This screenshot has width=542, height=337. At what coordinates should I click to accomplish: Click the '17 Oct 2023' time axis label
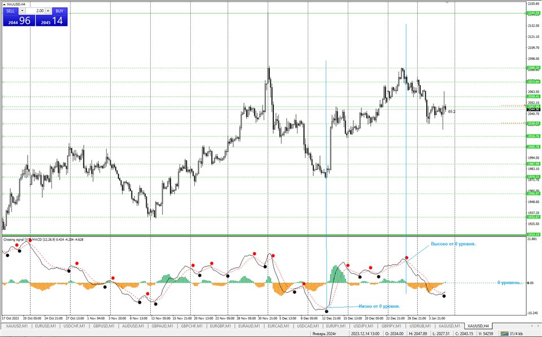coord(10,318)
